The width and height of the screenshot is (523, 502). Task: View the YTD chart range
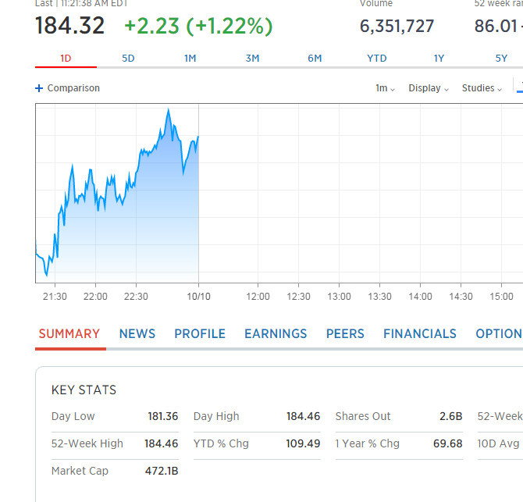tap(377, 59)
